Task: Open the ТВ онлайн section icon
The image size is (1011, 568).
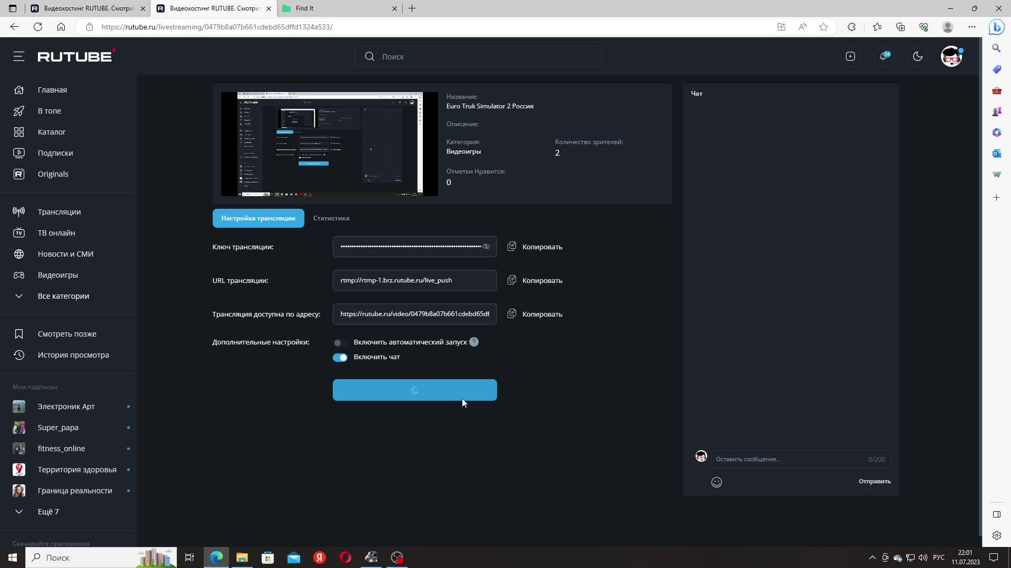Action: 19,233
